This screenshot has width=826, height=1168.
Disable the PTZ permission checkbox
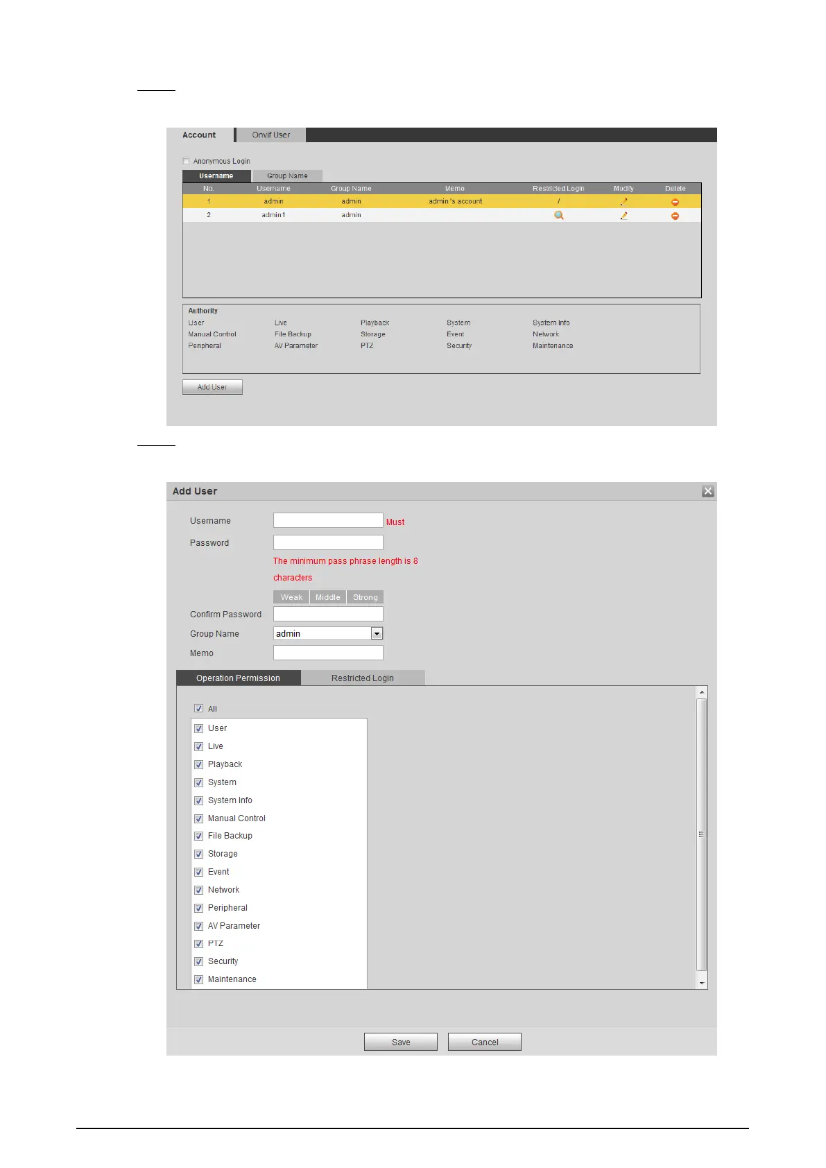[198, 944]
